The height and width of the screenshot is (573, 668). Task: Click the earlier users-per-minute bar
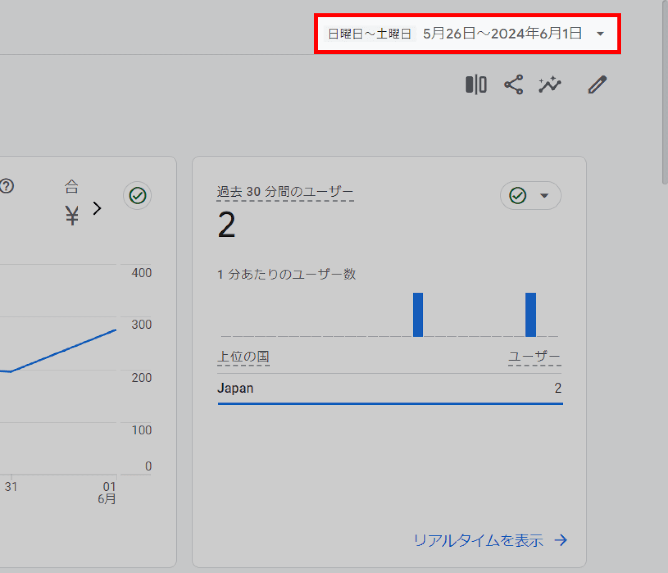(418, 314)
